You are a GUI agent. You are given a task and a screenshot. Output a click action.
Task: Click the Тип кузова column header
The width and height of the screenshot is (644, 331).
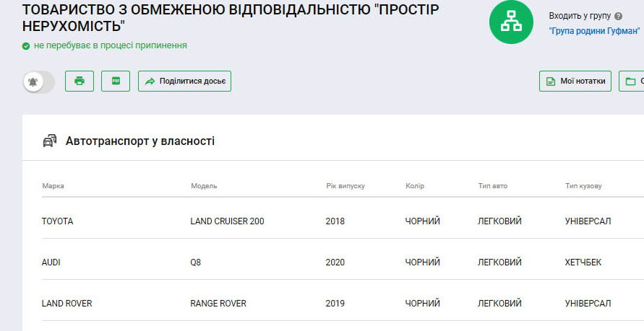pyautogui.click(x=583, y=186)
